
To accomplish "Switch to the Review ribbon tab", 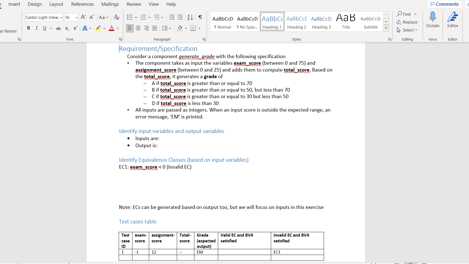I will tap(134, 4).
